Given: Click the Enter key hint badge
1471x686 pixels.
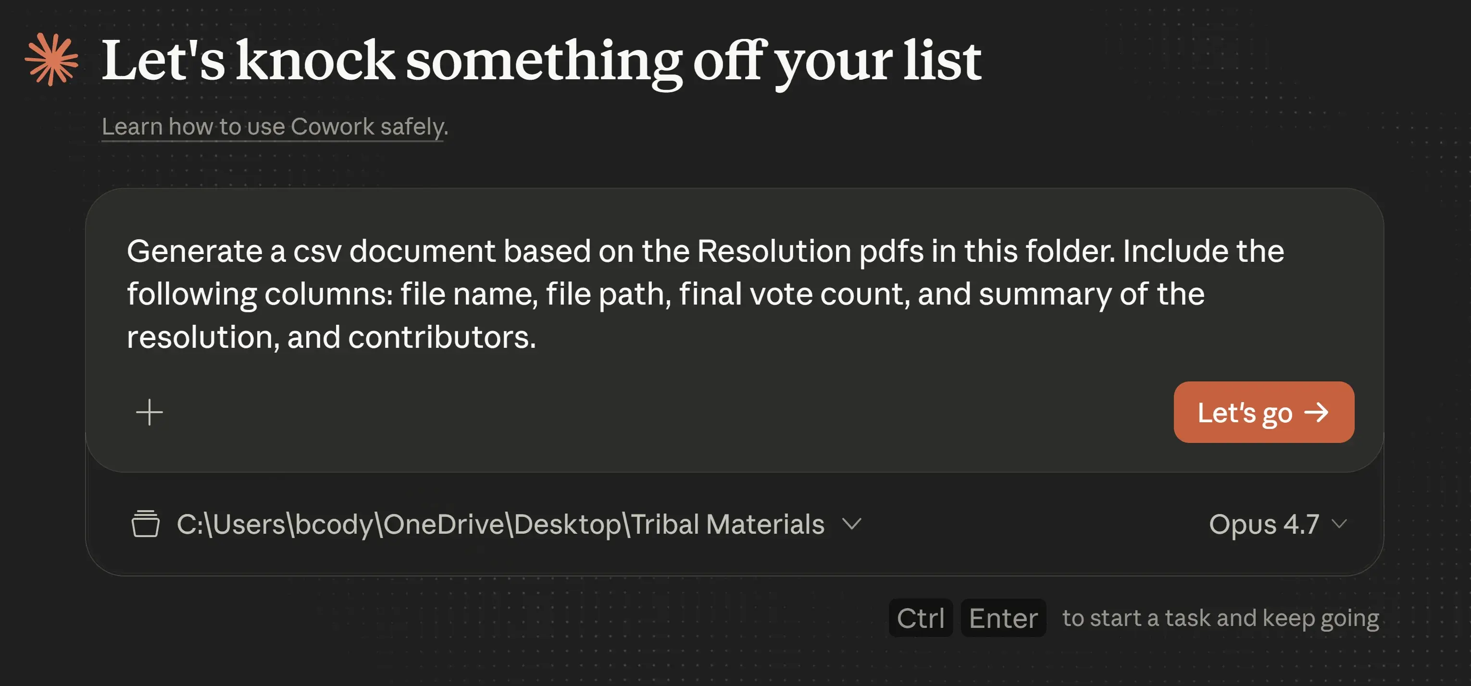Looking at the screenshot, I should [x=1003, y=617].
